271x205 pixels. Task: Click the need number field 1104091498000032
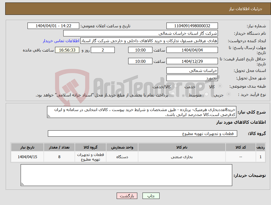pyautogui.click(x=192, y=26)
